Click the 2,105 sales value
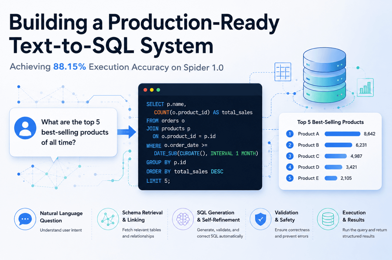The width and height of the screenshot is (392, 260). 346,178
